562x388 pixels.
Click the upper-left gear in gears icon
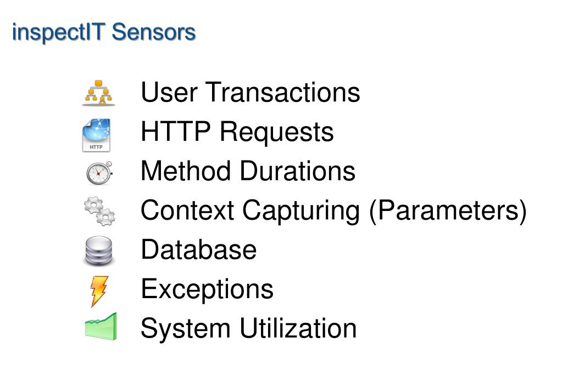[x=93, y=206]
